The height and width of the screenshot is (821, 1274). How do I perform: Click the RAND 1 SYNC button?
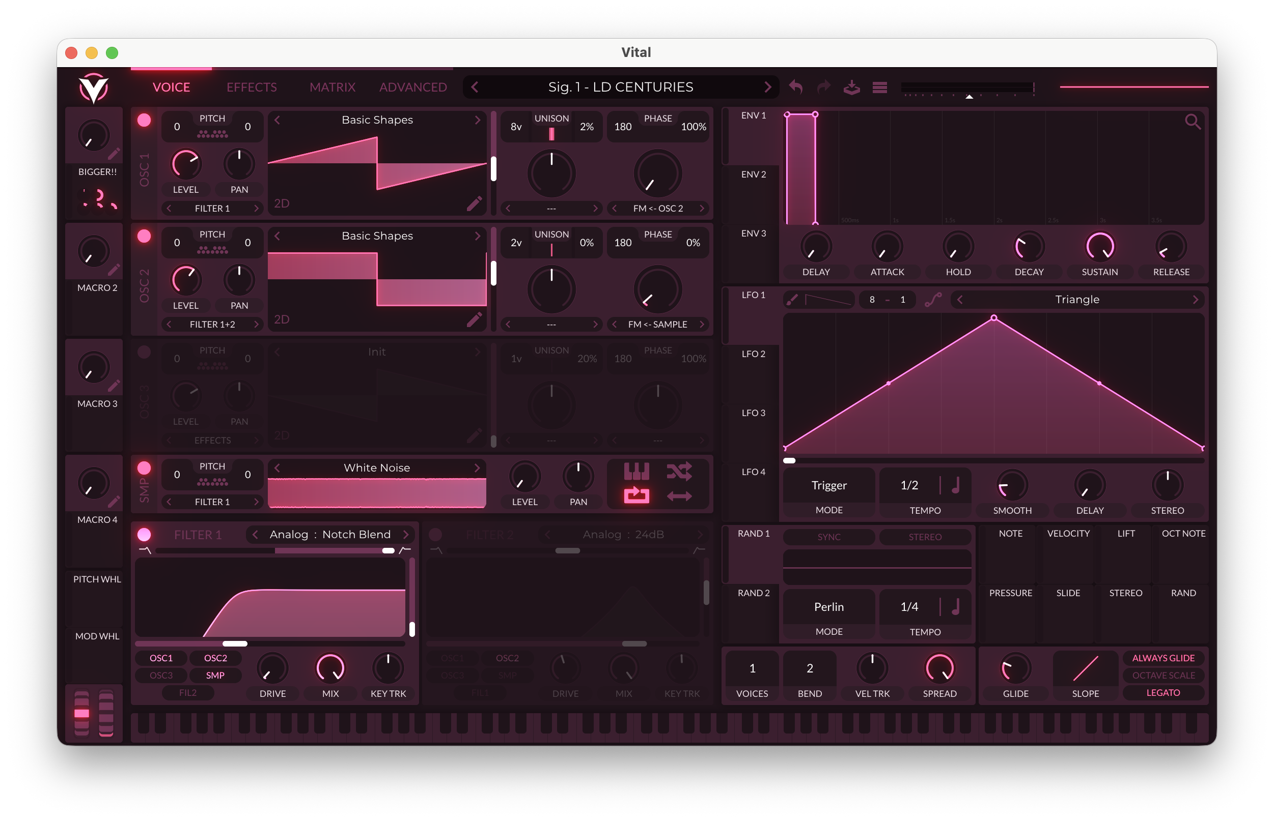[x=828, y=537]
